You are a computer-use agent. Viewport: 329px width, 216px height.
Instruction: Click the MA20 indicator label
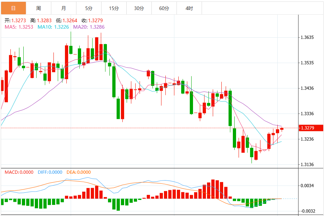point(89,27)
